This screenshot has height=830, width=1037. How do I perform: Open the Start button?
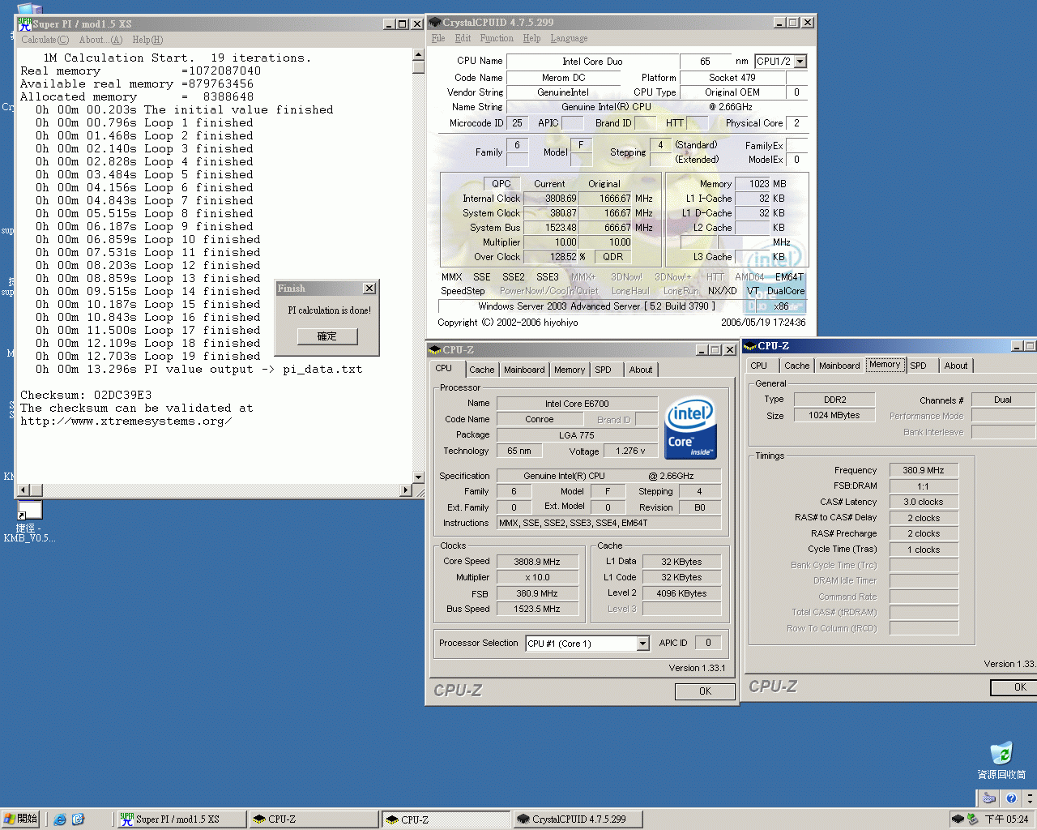21,819
